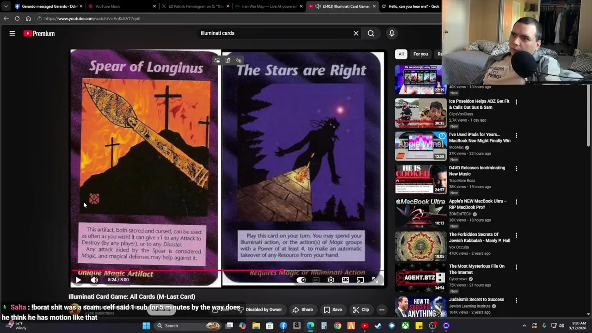Mute the video player volume
This screenshot has width=592, height=333.
click(x=94, y=280)
